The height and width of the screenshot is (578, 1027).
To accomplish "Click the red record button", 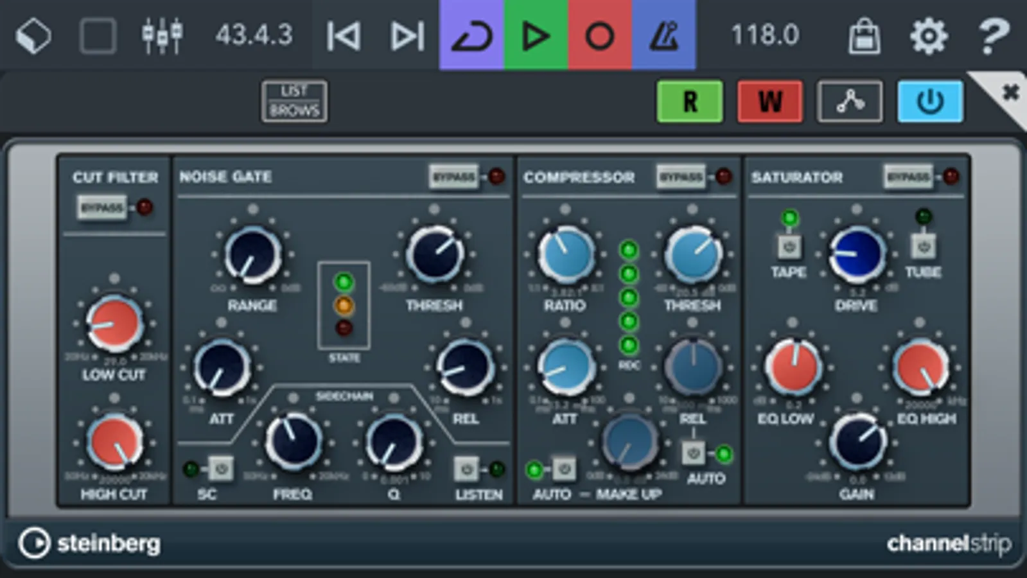I will 600,35.
